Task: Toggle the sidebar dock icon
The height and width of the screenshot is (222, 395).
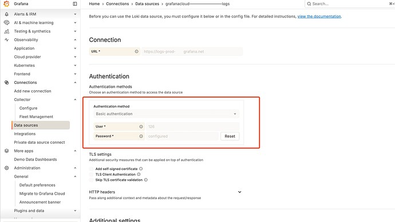Action: click(75, 4)
